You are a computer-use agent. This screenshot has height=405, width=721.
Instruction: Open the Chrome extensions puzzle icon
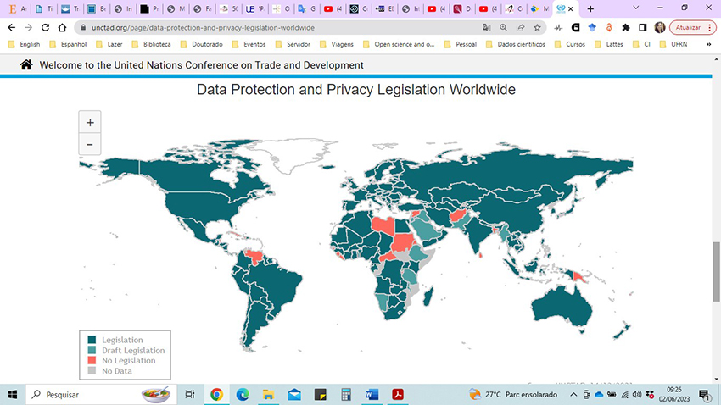point(625,27)
